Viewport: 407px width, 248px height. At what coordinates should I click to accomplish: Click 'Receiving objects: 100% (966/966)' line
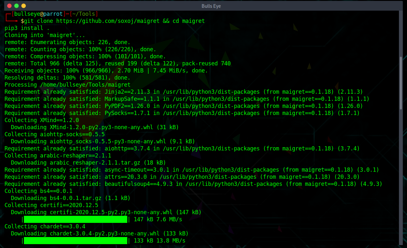pyautogui.click(x=106, y=71)
